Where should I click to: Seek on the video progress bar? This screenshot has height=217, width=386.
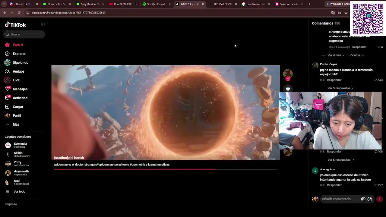(166, 169)
